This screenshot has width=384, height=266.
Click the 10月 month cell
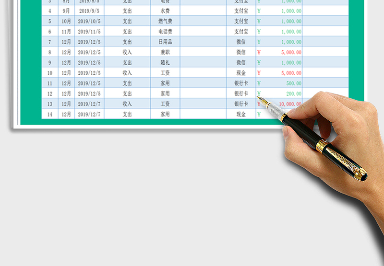(66, 21)
